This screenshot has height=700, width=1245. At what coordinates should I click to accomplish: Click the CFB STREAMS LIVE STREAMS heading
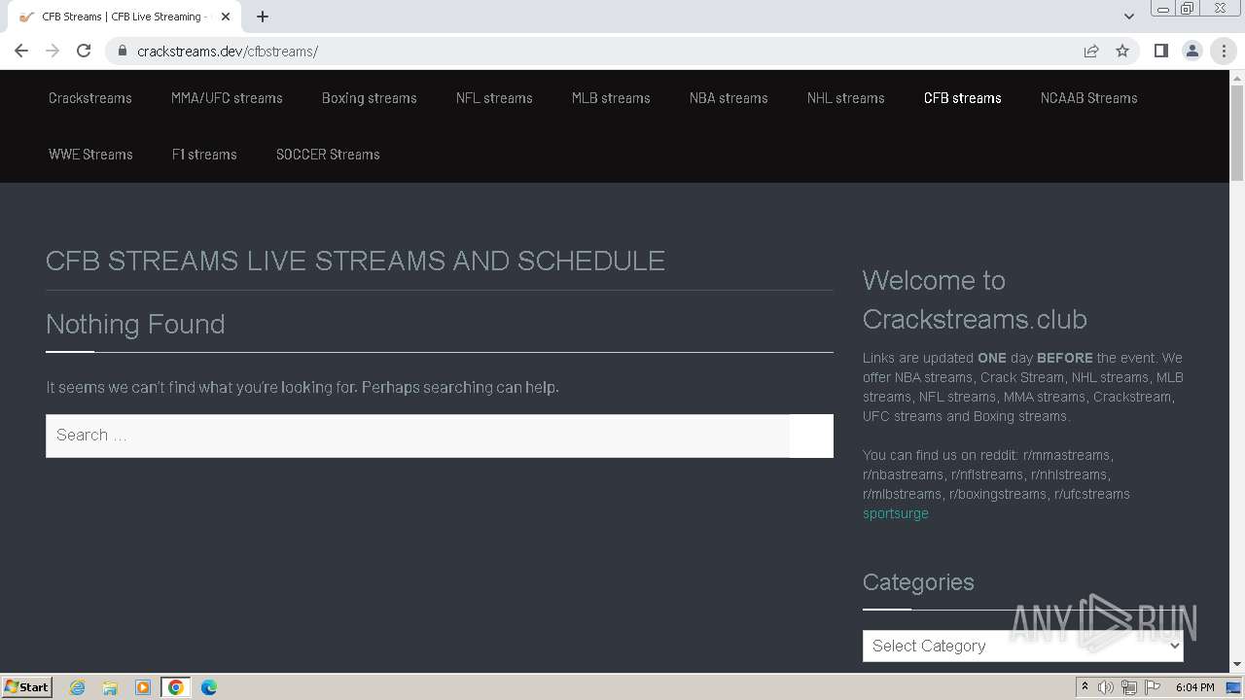(x=356, y=261)
